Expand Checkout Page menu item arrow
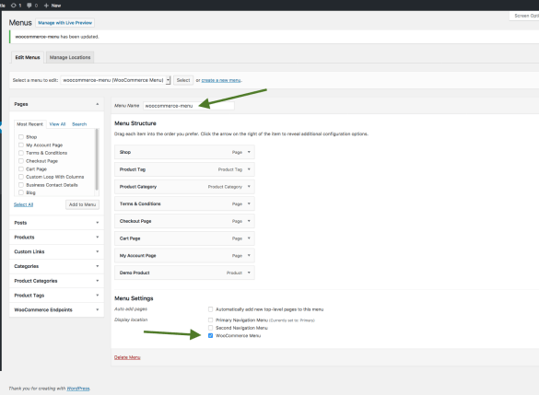Viewport: 539px width, 395px height. click(249, 221)
